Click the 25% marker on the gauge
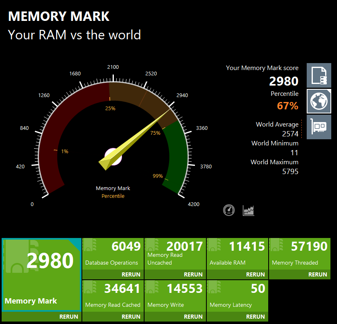337x324 pixels. tap(110, 109)
